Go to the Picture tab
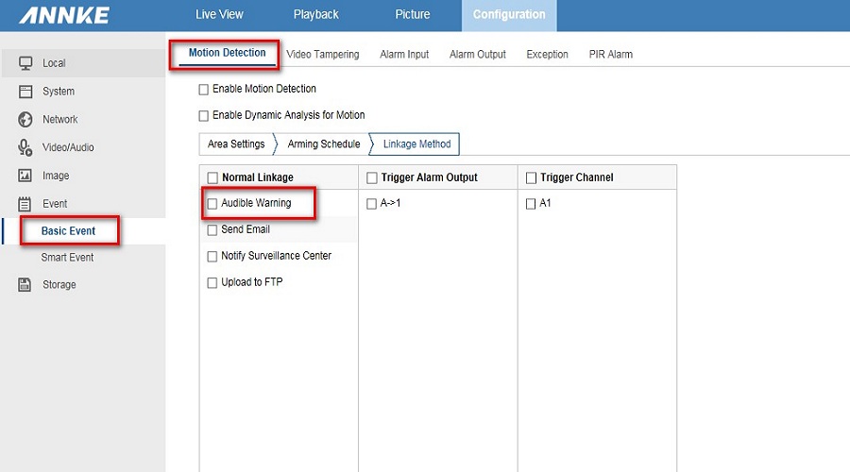 [413, 14]
